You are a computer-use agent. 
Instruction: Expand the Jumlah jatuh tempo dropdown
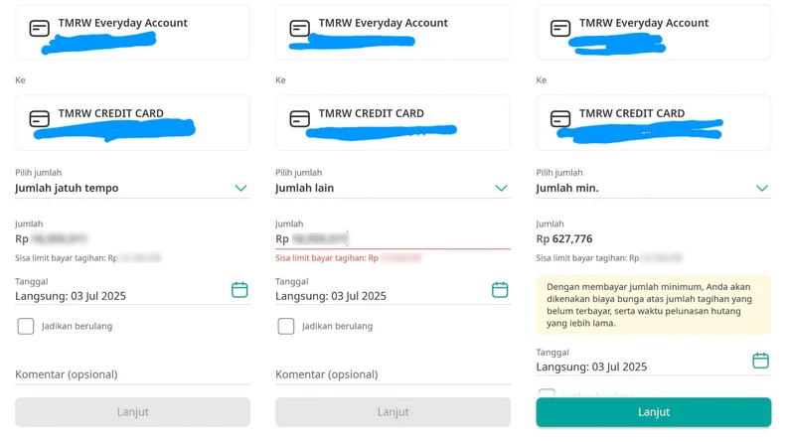click(132, 188)
